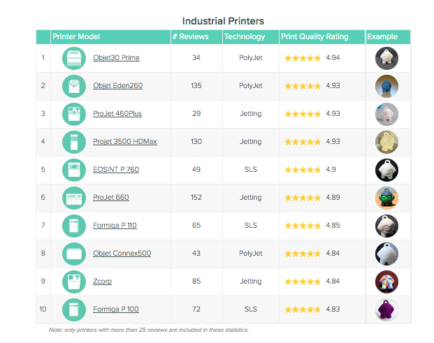Select Jetting technology in ProJet 460Plus row
Viewport: 434px width, 343px height.
tap(251, 114)
